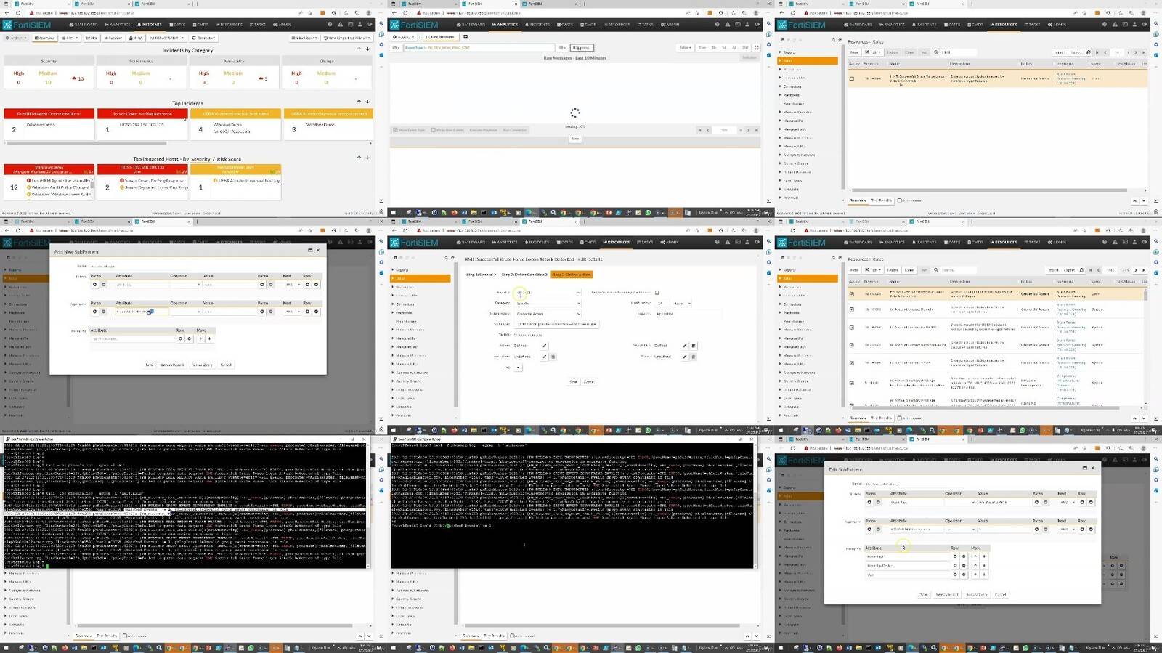Edit Exception with pencil icon in rule editor
The height and width of the screenshot is (653, 1162).
[544, 357]
